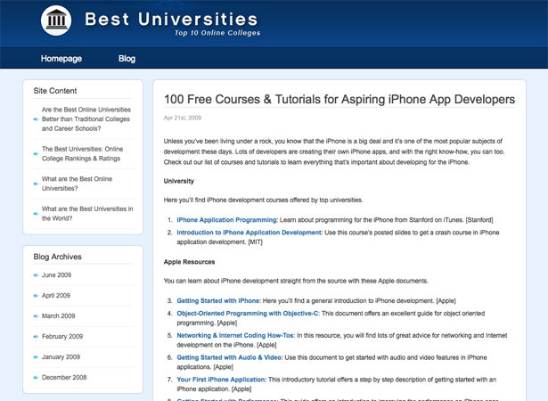
Task: Open the January 2009 blog archive
Action: 61,357
